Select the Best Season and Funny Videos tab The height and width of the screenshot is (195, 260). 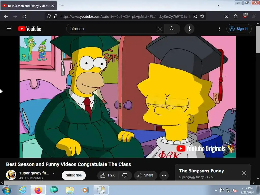coord(28,6)
